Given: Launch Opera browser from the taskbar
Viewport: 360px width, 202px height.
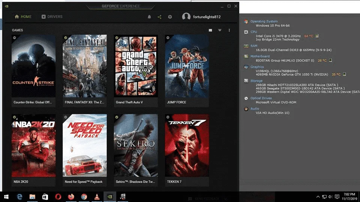Looking at the screenshot, I should (58, 197).
